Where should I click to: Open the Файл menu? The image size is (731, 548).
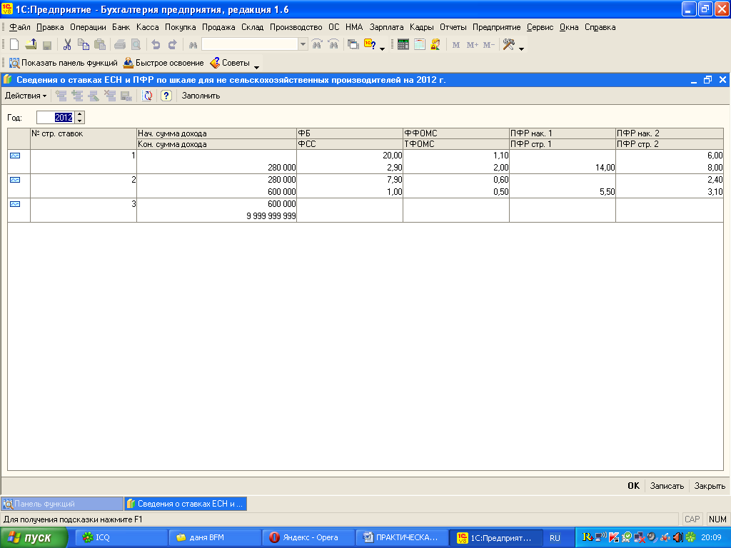pos(19,27)
